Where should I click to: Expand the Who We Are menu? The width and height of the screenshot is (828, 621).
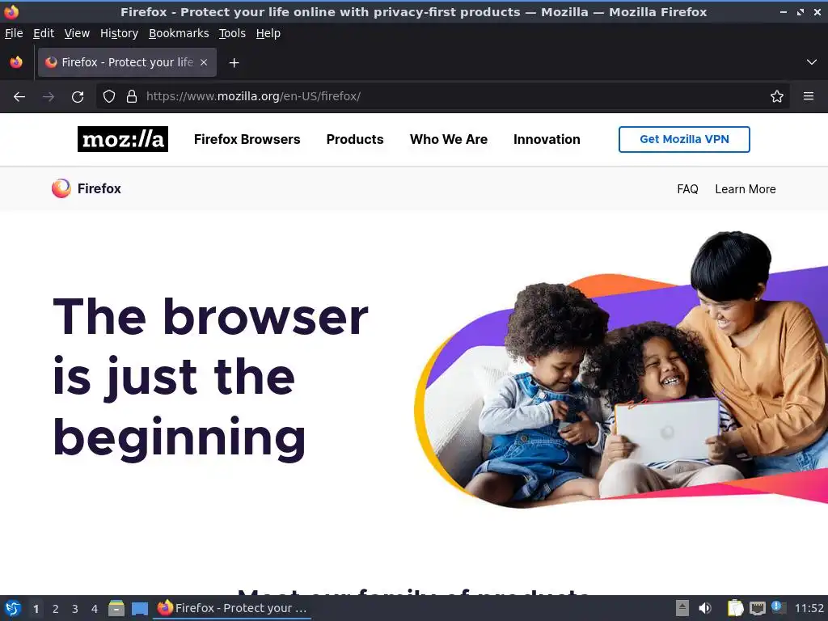(448, 139)
